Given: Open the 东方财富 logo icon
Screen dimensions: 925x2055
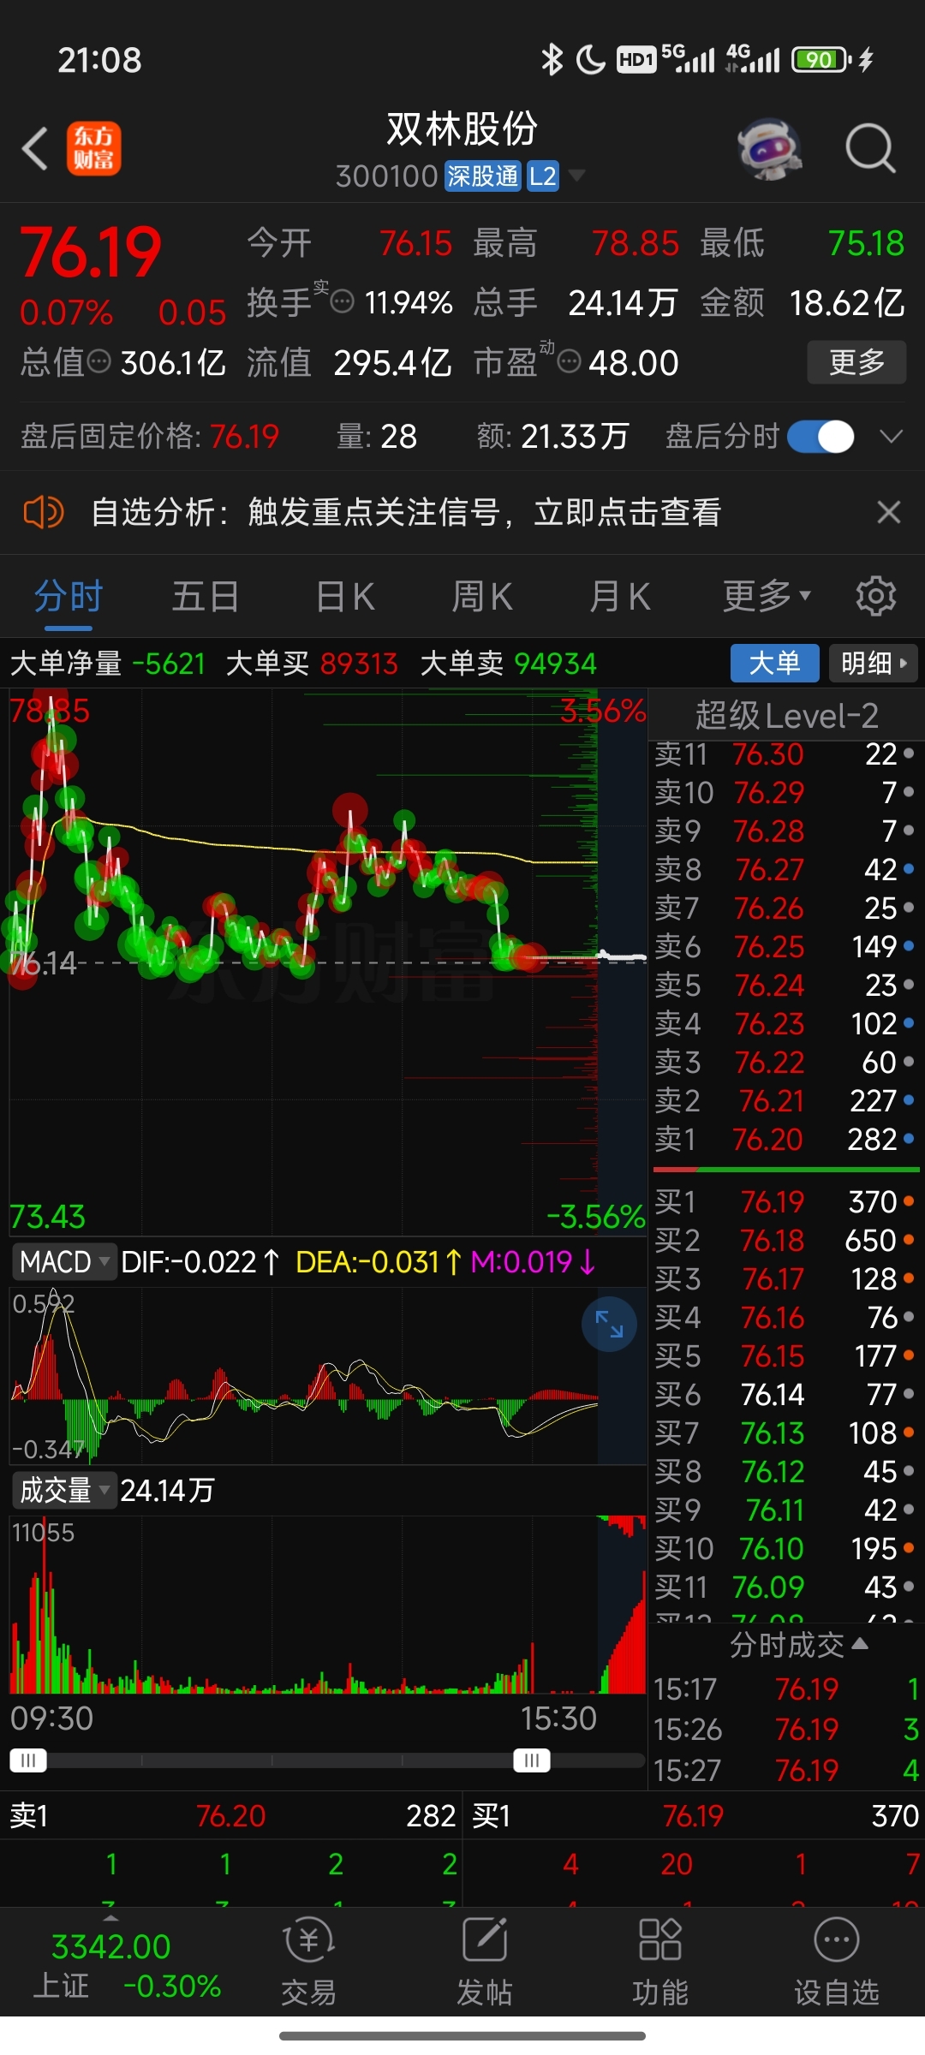Looking at the screenshot, I should click(94, 148).
